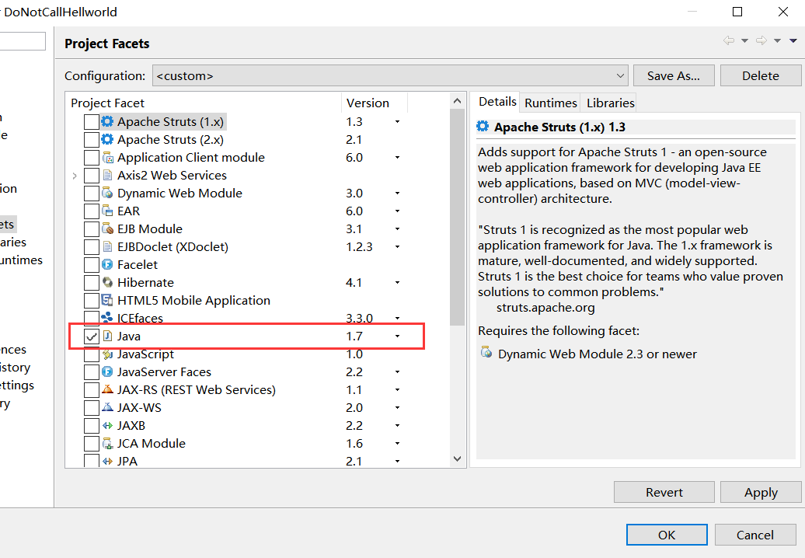Click the JAX-RS facet icon
The image size is (805, 558).
point(107,389)
